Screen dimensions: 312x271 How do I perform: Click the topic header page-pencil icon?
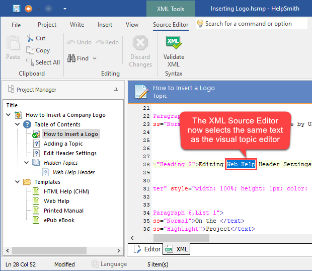pyautogui.click(x=141, y=92)
